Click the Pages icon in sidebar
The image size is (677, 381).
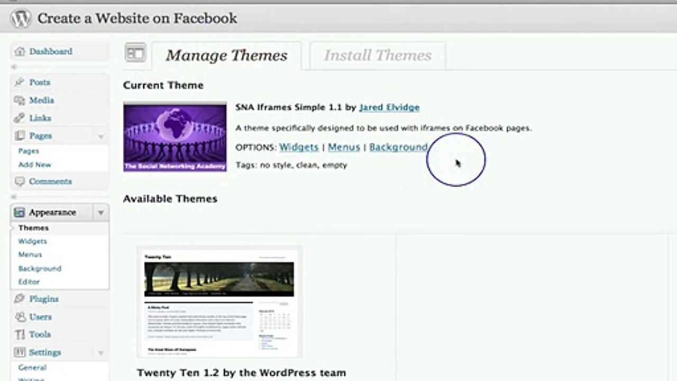click(20, 136)
